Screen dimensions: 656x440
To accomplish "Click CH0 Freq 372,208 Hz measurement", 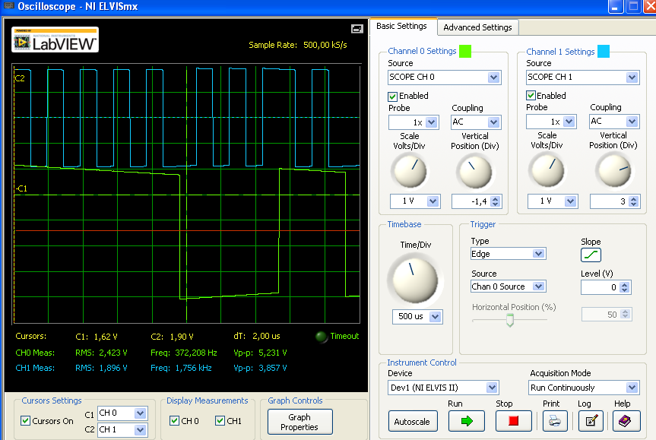I will pos(184,353).
